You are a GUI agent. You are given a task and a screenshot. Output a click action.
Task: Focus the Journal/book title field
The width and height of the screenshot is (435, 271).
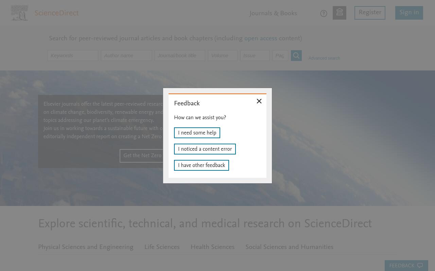(180, 56)
